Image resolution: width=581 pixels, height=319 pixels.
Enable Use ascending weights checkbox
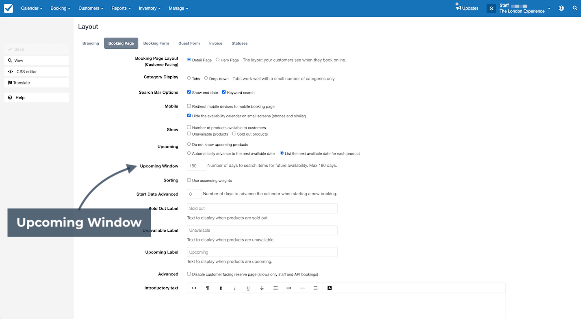[189, 180]
